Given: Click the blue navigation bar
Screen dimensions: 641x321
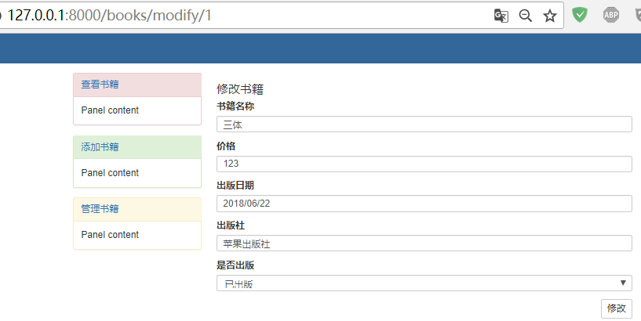Looking at the screenshot, I should [x=320, y=49].
